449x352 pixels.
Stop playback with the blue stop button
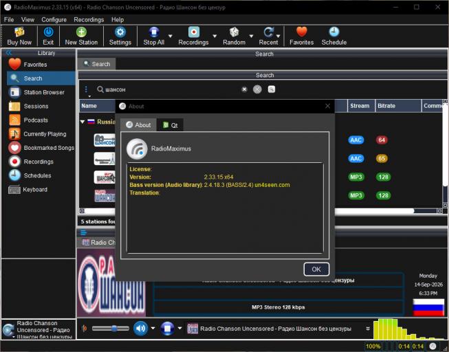[168, 329]
